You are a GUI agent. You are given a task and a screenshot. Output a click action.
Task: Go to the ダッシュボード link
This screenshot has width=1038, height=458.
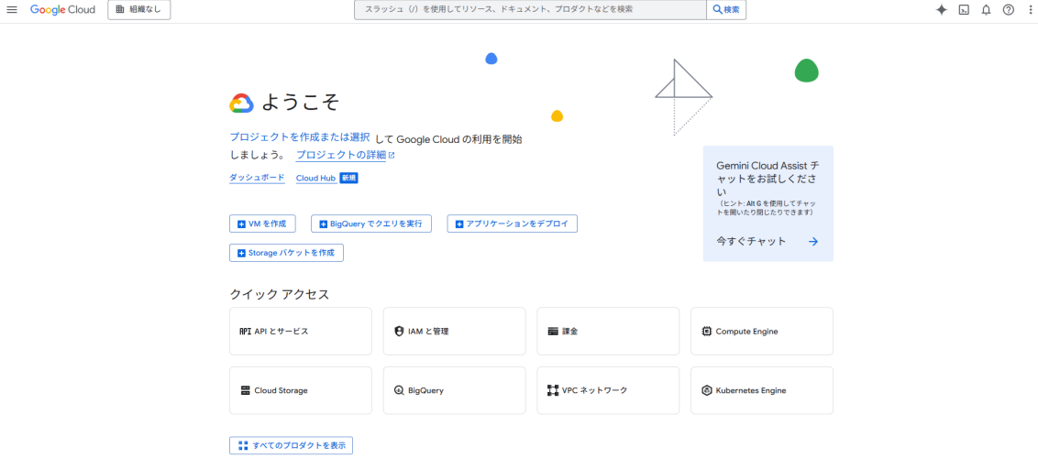pyautogui.click(x=257, y=178)
